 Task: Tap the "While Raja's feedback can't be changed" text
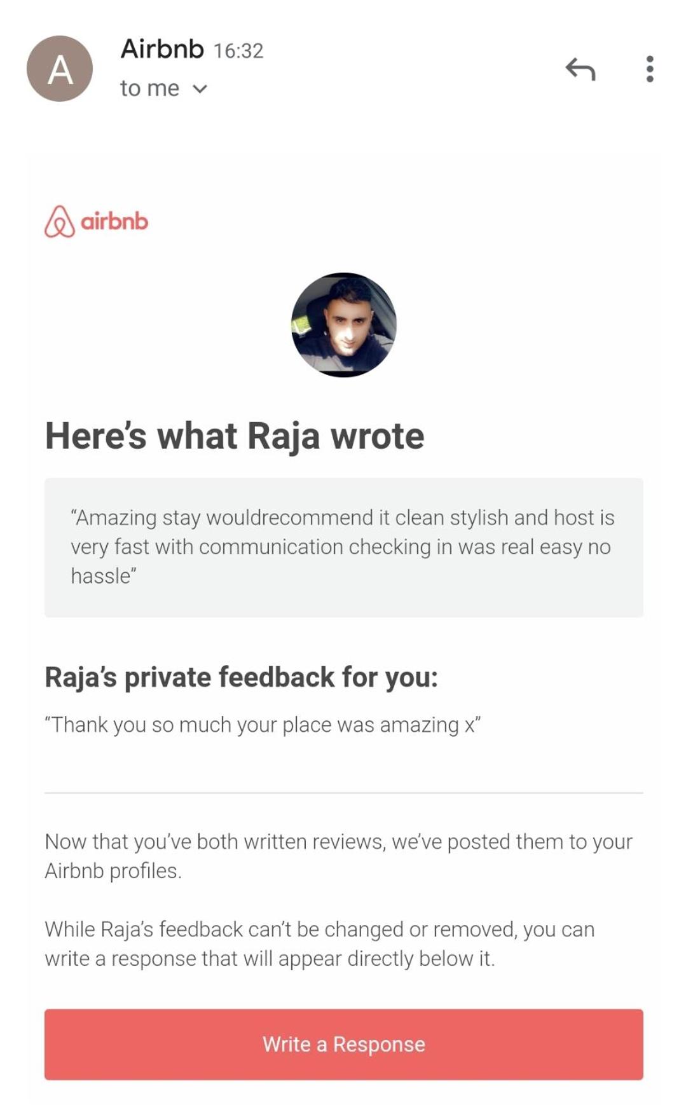coord(319,944)
